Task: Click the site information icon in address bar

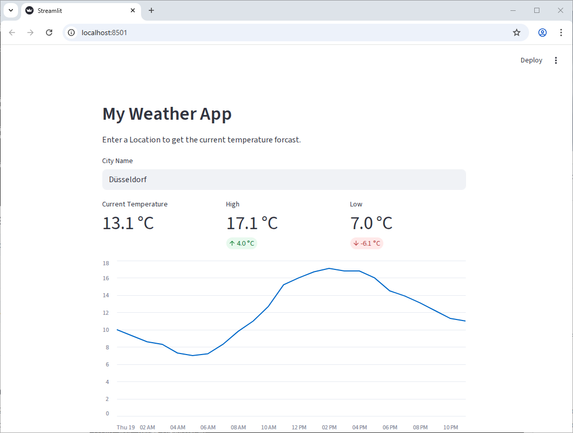Action: tap(70, 33)
